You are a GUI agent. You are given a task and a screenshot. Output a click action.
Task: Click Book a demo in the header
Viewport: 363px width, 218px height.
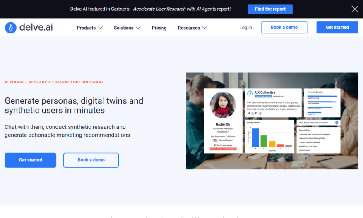284,27
